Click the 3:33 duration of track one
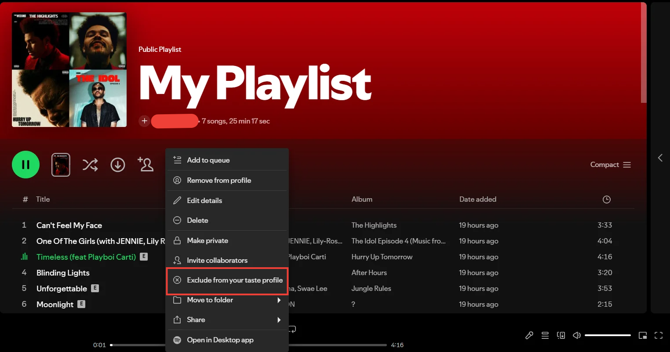 tap(604, 225)
